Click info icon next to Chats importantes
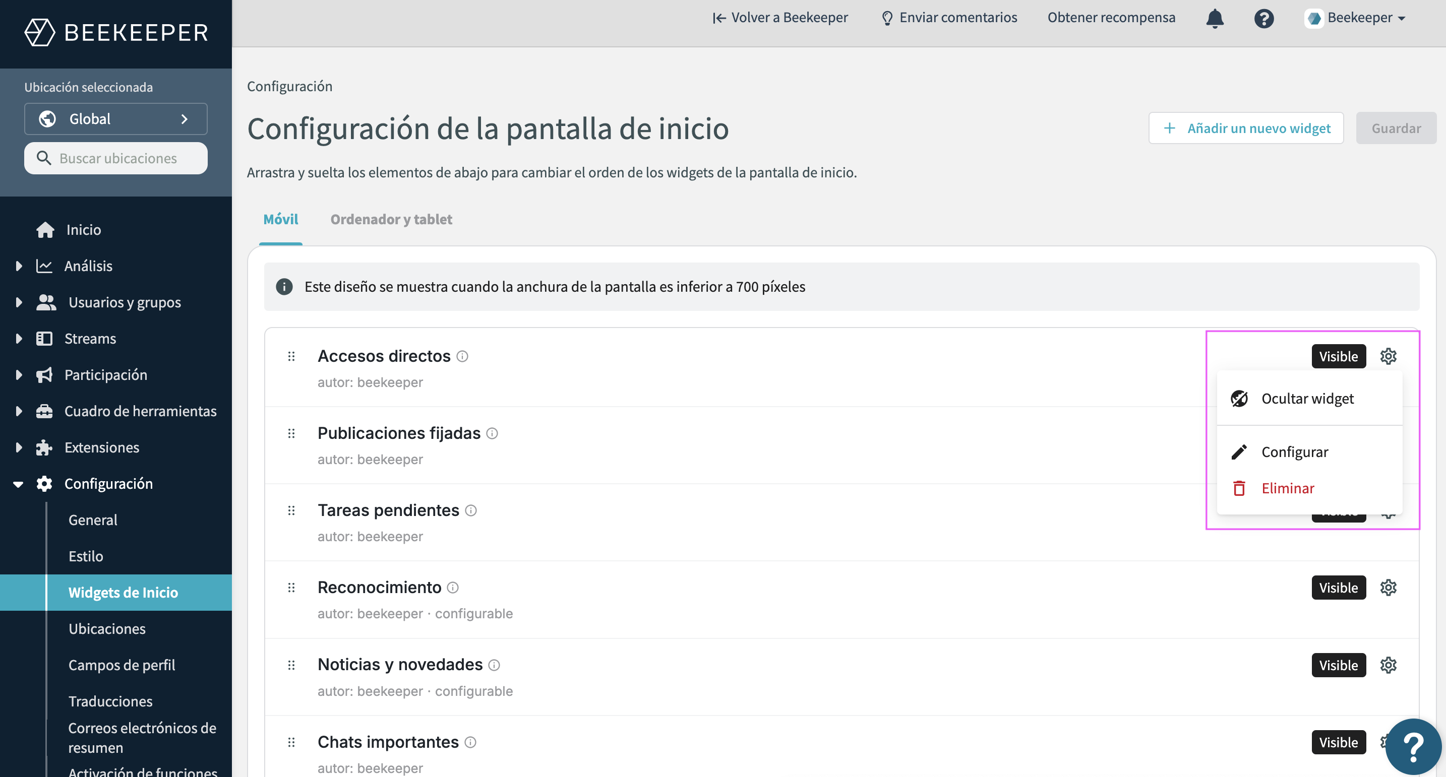Screen dimensions: 1446x777 click(470, 742)
